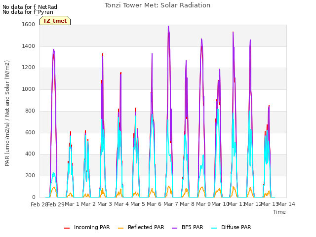This screenshot has height=237, width=316.
Task: Click the Mar 13 peak near 850
Action: coord(269,106)
